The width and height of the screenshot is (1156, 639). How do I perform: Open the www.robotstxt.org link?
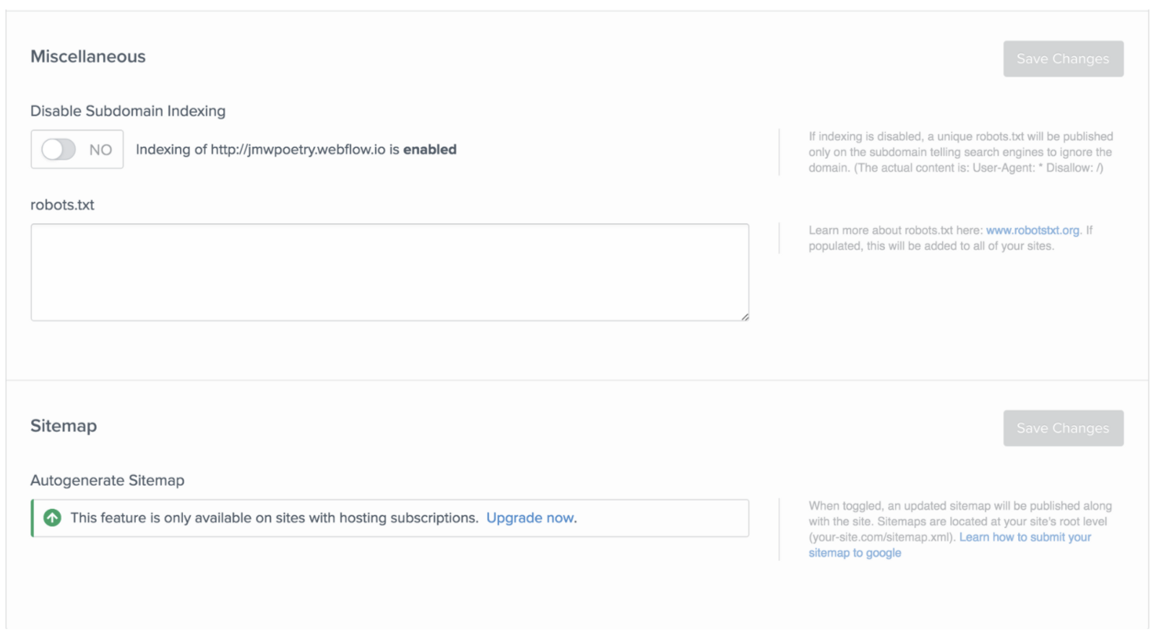point(1032,230)
